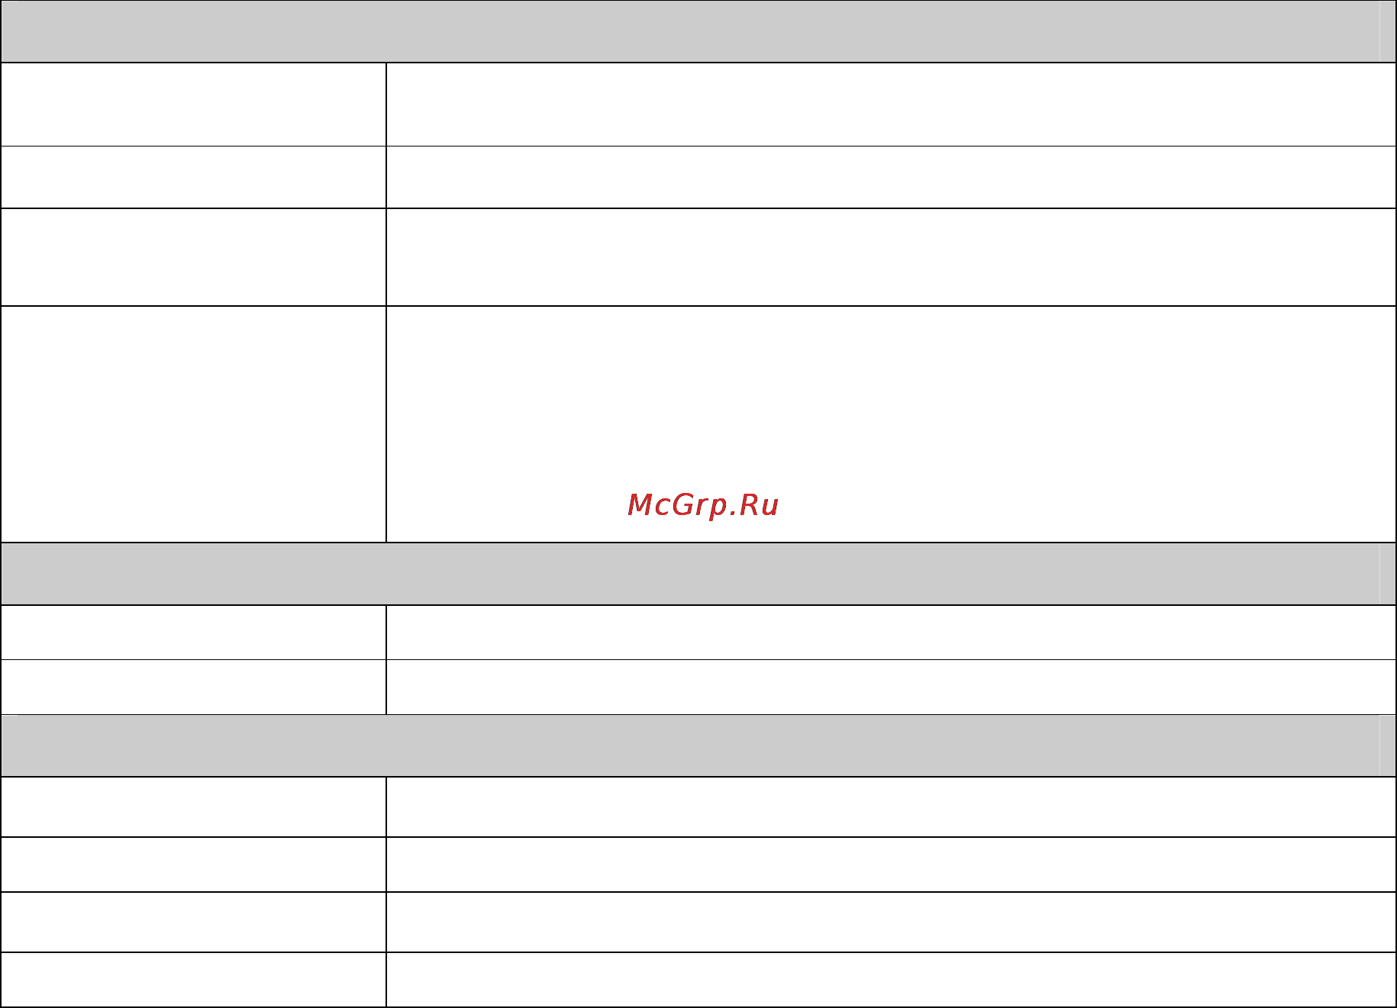Select the lowest gray section header band
Image resolution: width=1397 pixels, height=1008 pixels.
698,746
